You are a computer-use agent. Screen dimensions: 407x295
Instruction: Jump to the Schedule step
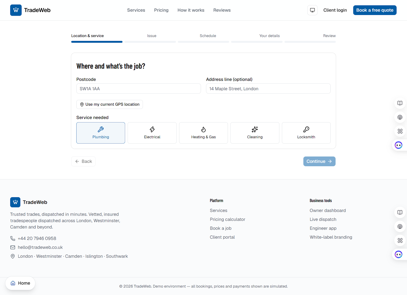[x=208, y=36]
